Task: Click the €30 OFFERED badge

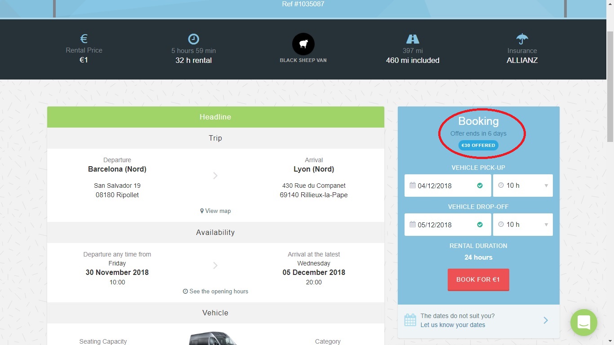Action: 478,146
